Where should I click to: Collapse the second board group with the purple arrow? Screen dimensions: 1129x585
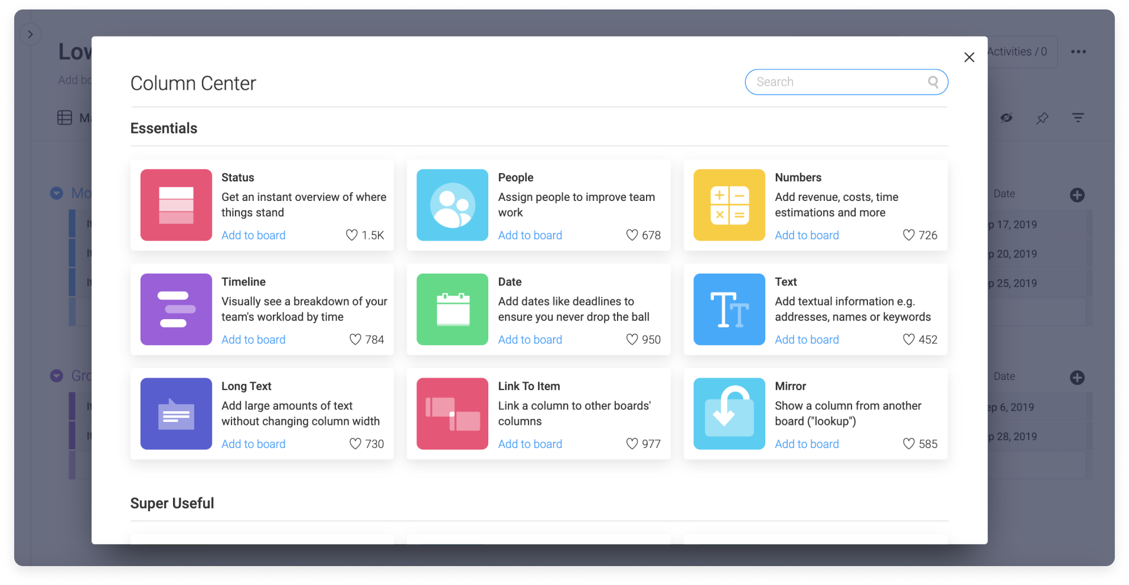(x=57, y=376)
